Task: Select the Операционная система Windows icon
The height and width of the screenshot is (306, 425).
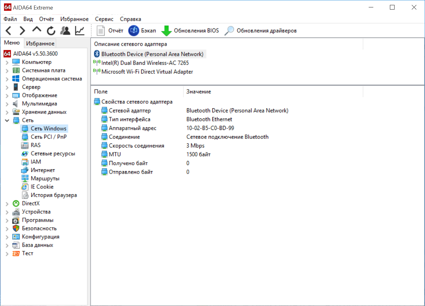Action: pyautogui.click(x=16, y=79)
